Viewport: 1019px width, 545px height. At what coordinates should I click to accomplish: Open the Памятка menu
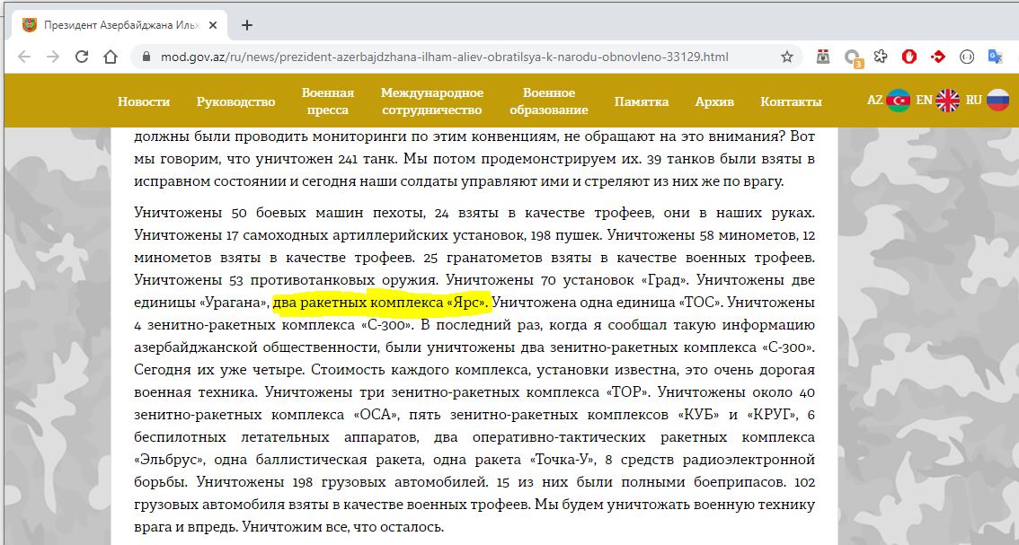[x=642, y=101]
